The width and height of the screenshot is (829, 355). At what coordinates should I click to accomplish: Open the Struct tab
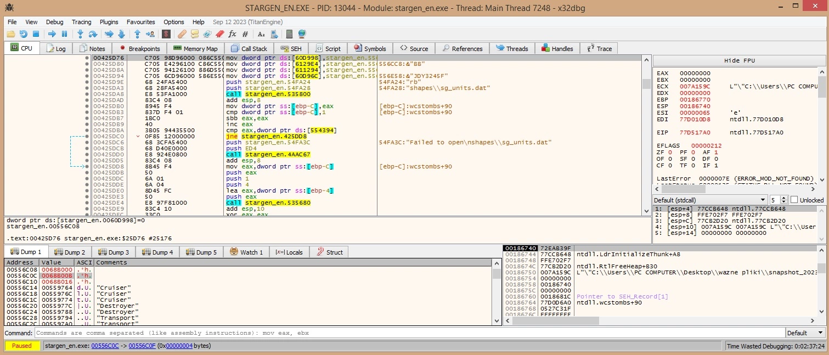coord(329,252)
